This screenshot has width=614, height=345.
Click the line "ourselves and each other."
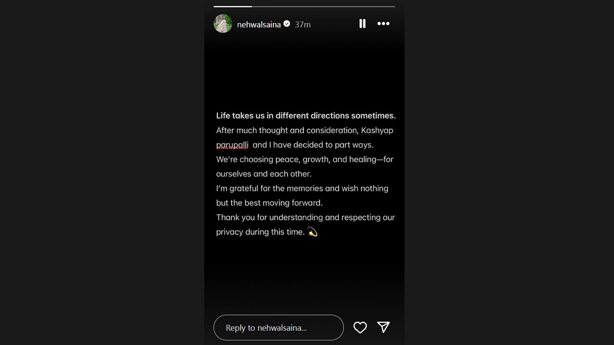[x=264, y=174]
